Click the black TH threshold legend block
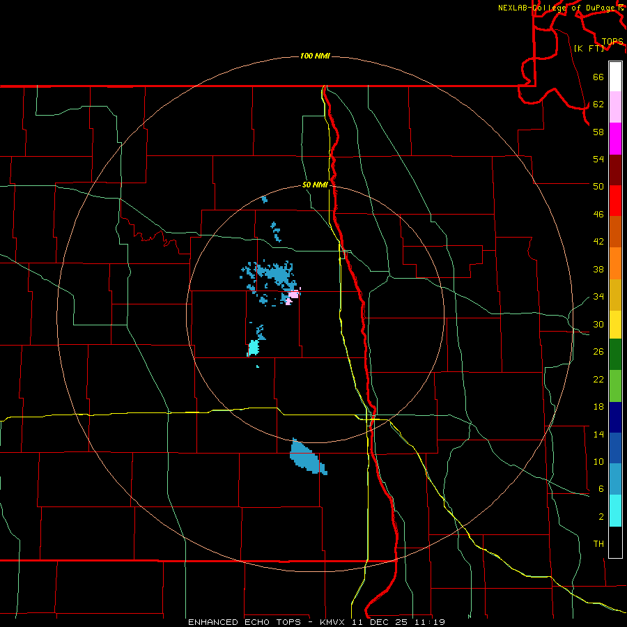Viewport: 627px width, 627px height. [615, 542]
